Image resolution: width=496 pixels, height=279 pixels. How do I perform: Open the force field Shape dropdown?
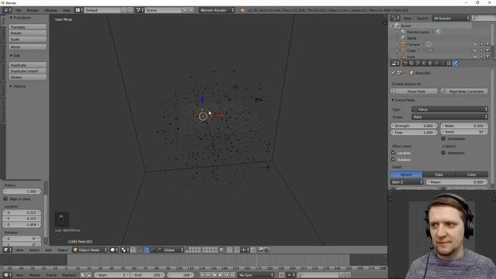pyautogui.click(x=449, y=117)
